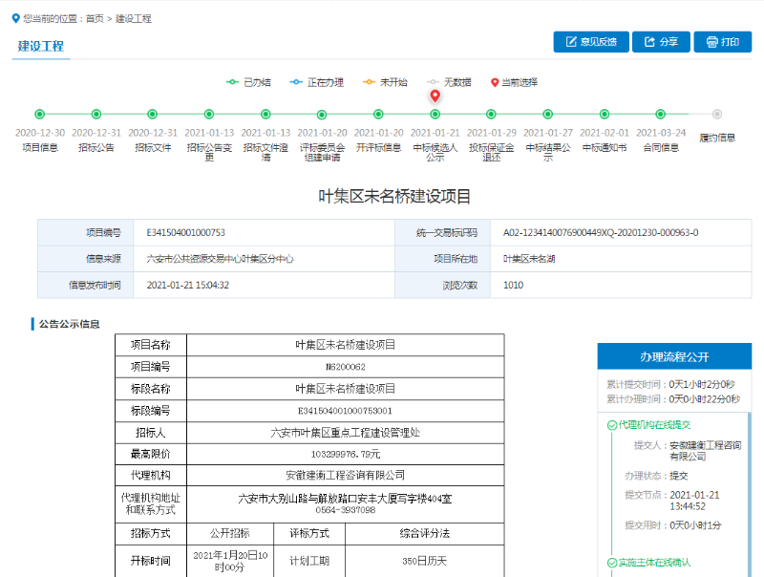Click 综合评分法 cell

[x=424, y=534]
